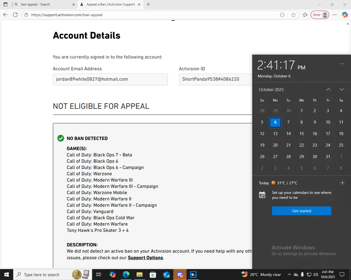Open Microsoft Store from the taskbar
351x280 pixels.
[x=153, y=275]
